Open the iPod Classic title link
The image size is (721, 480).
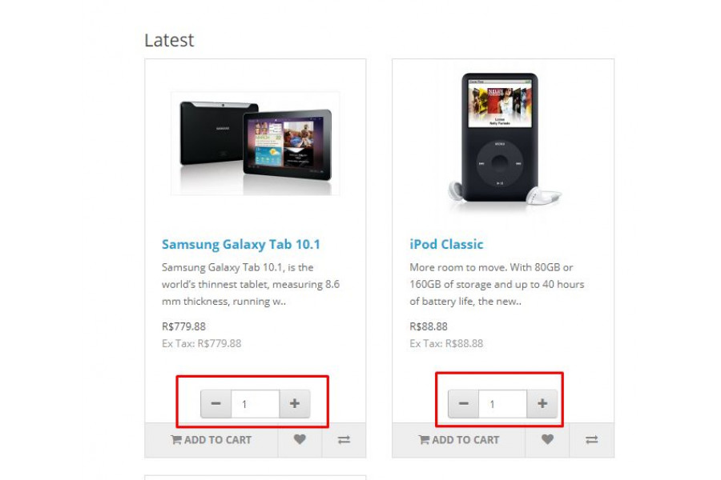(446, 244)
